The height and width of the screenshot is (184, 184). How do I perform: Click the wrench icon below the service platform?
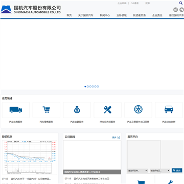[170, 182]
